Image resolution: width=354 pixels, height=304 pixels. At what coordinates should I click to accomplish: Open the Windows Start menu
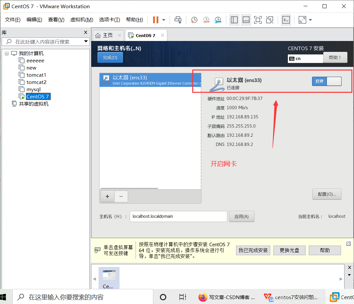pos(3,297)
